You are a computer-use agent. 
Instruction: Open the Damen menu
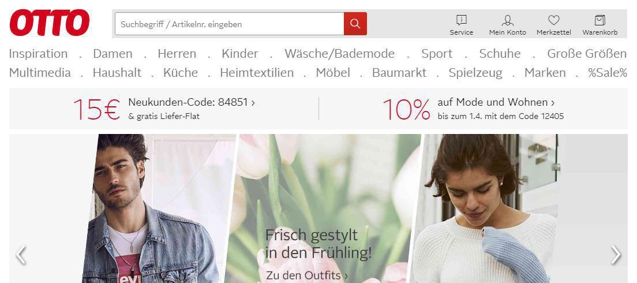(113, 54)
